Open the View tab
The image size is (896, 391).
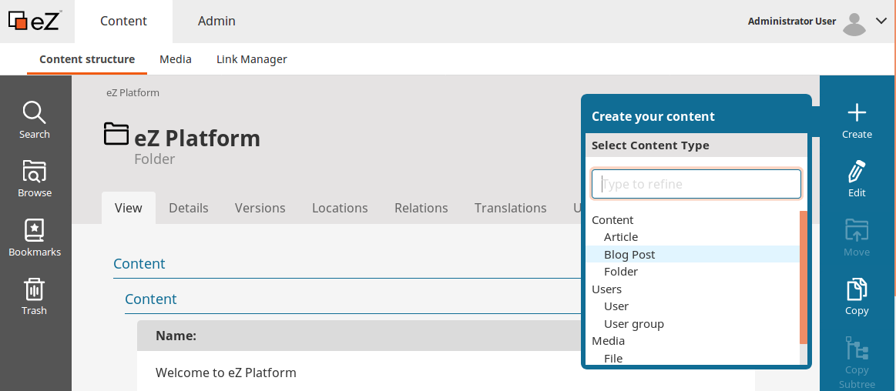click(x=129, y=208)
